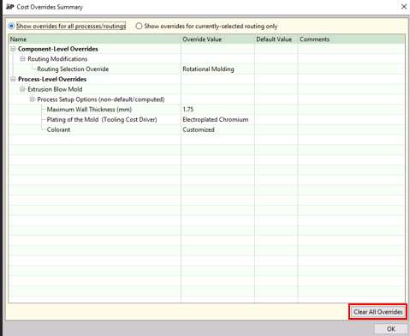Collapse Component-Level Overrides node
Image resolution: width=410 pixels, height=336 pixels.
(x=13, y=49)
